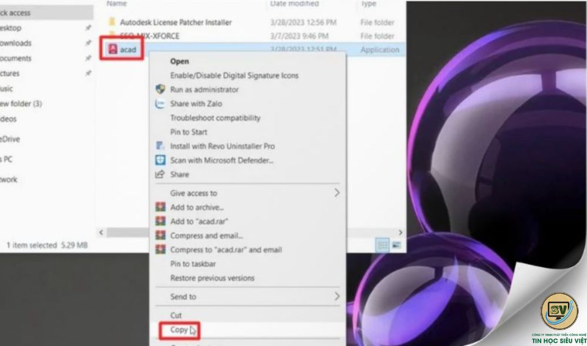Click the horizontal scrollbar right arrow
This screenshot has width=587, height=346.
400,232
